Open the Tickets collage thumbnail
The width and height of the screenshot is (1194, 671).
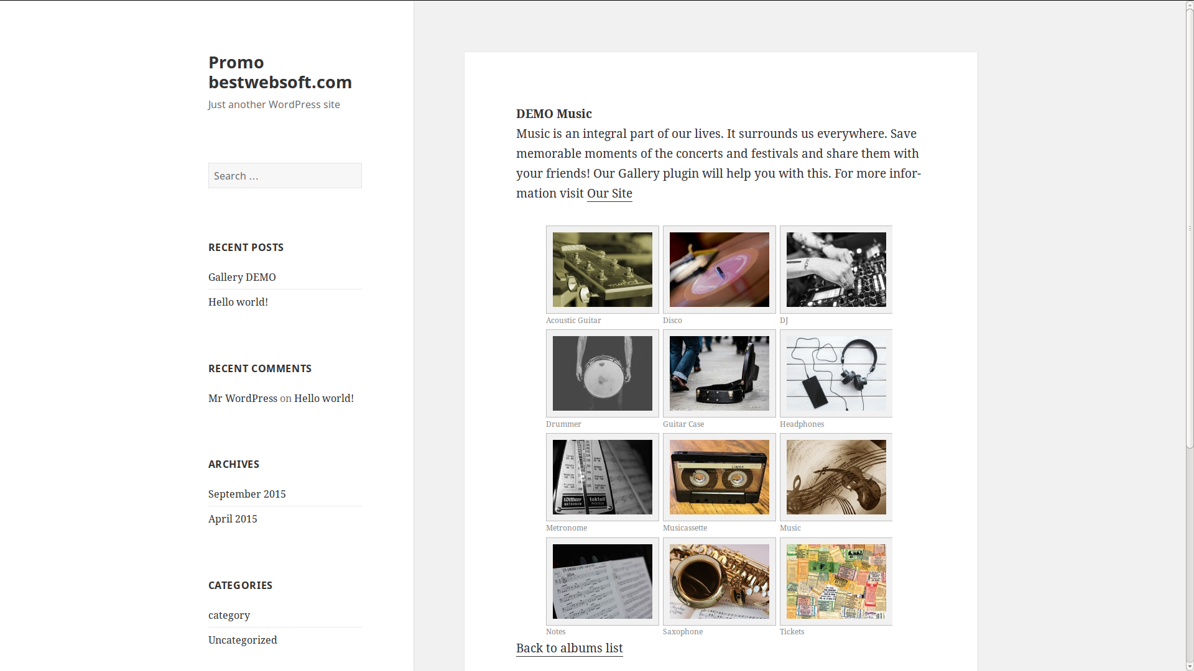[836, 582]
